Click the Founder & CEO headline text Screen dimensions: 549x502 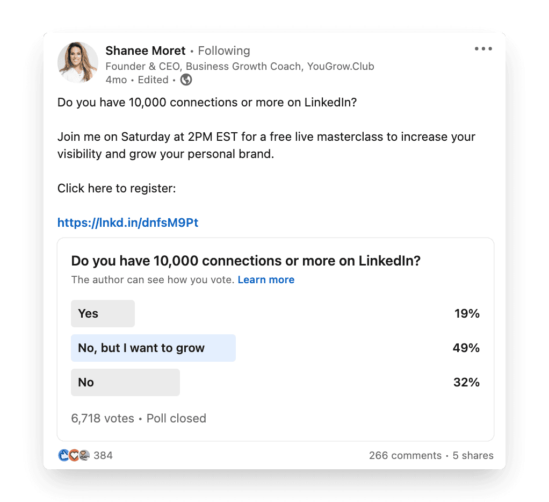point(240,66)
